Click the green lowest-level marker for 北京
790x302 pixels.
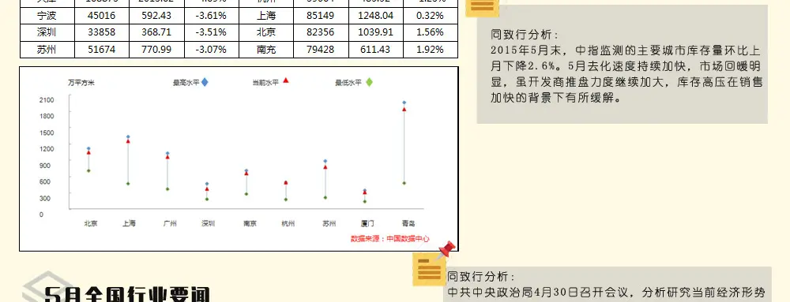click(88, 171)
